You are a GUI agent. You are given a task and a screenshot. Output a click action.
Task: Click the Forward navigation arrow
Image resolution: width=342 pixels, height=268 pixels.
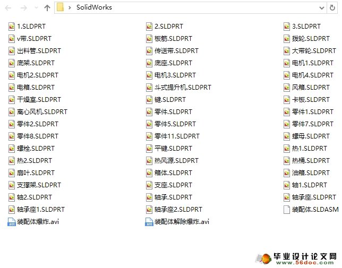coord(23,8)
